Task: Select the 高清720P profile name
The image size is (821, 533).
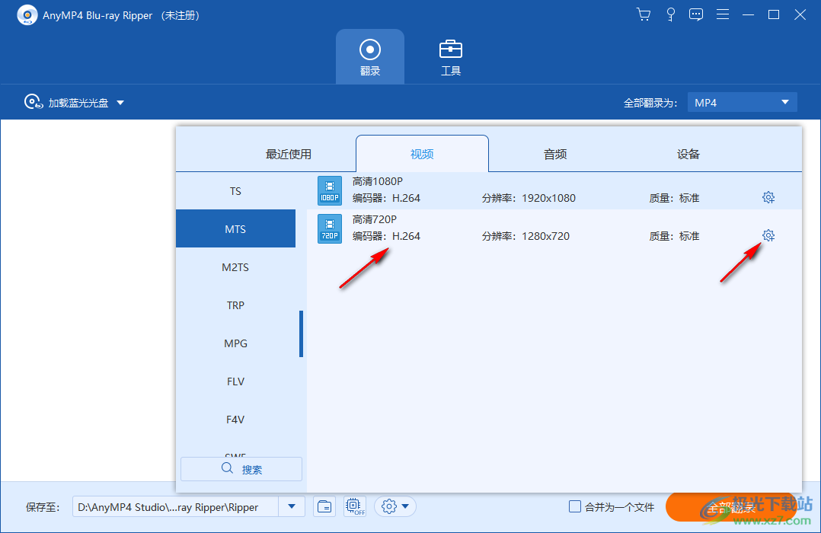Action: click(x=375, y=219)
